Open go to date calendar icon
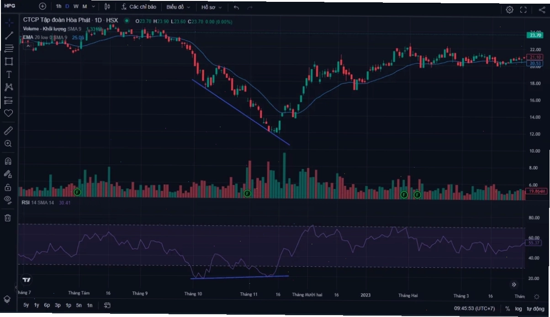The image size is (550, 317). [x=107, y=305]
